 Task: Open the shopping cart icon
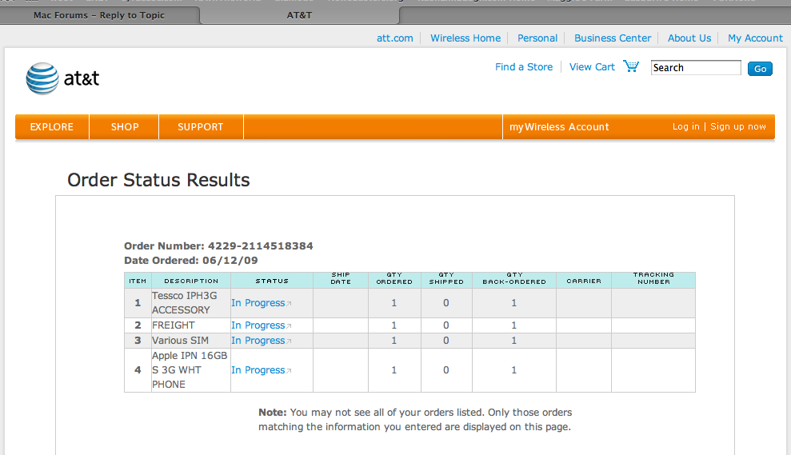coord(631,66)
